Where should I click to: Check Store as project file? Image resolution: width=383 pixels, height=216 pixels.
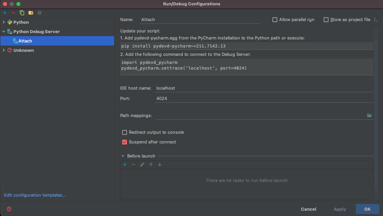(326, 19)
